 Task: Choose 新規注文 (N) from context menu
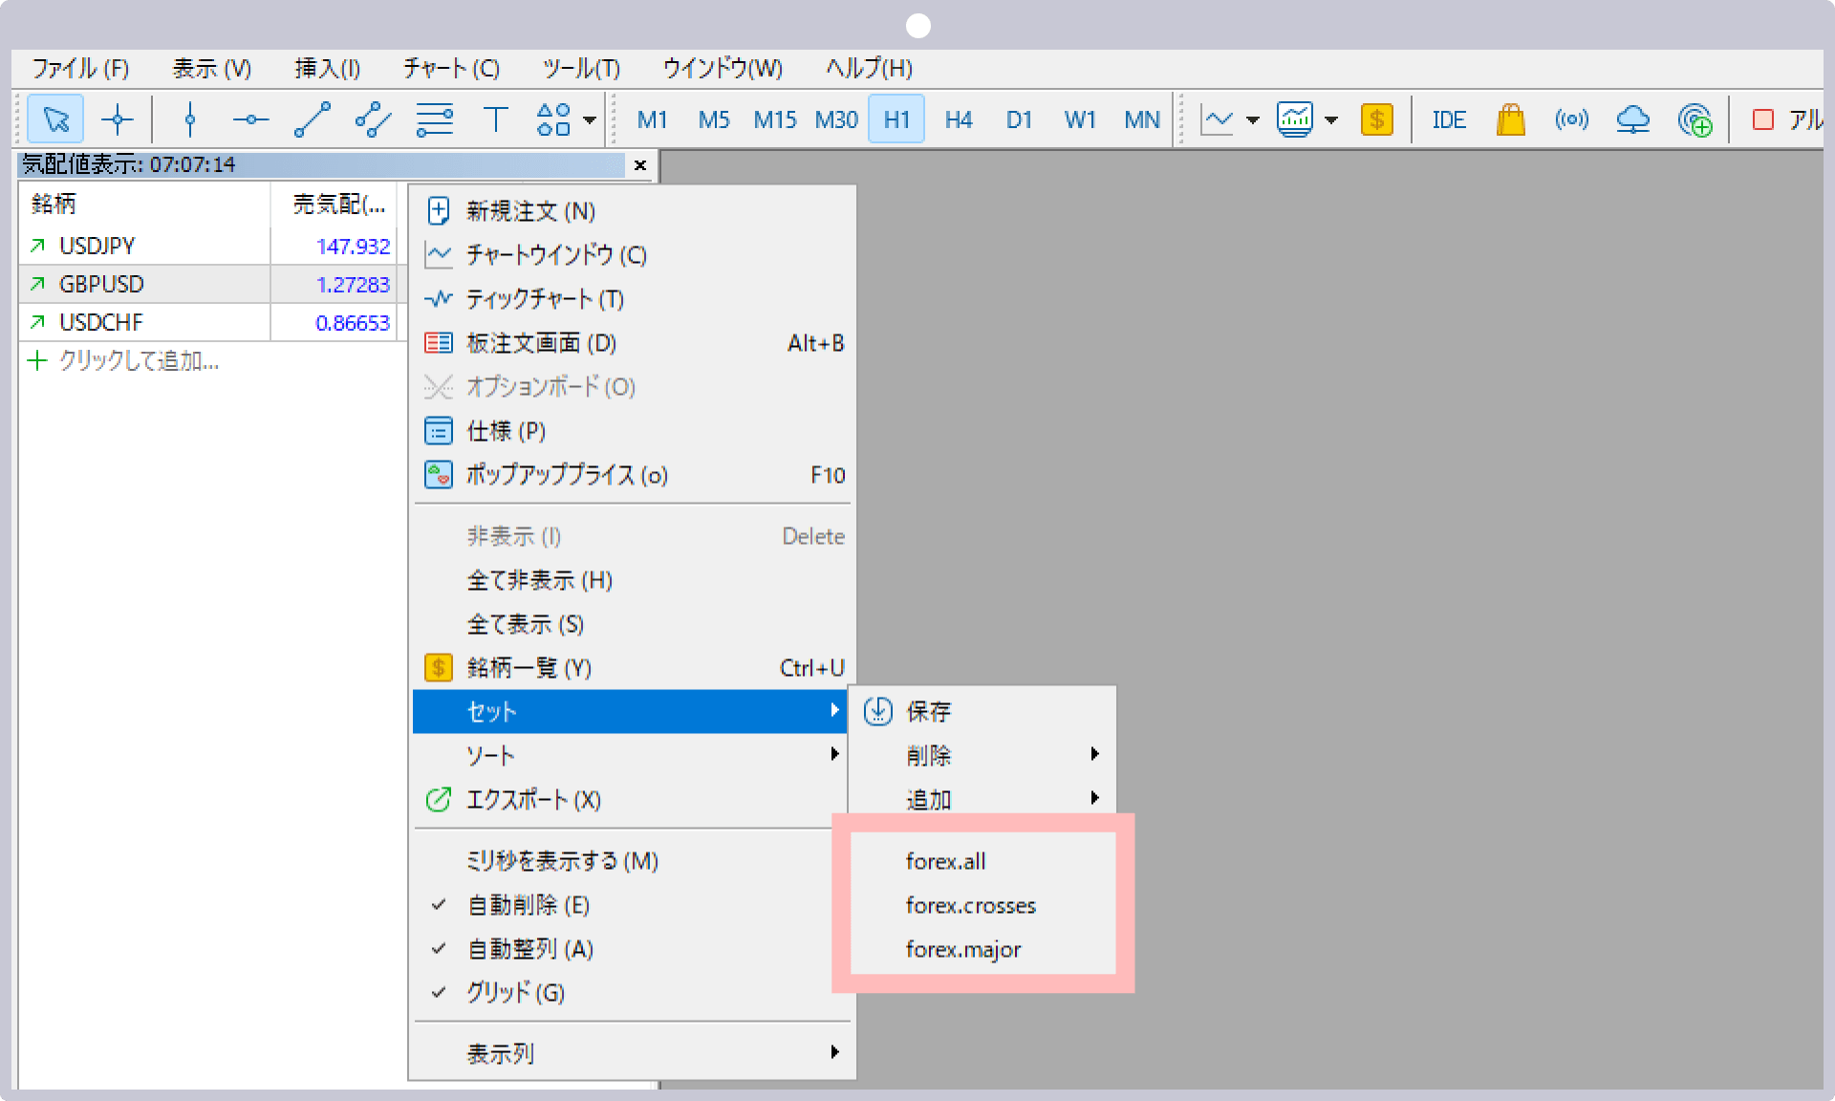[x=633, y=210]
